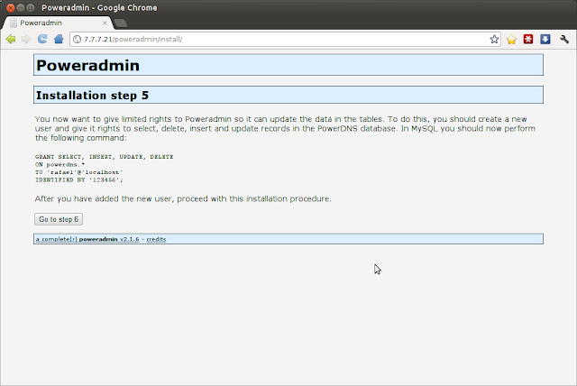Minimize the Chrome window

[21, 7]
